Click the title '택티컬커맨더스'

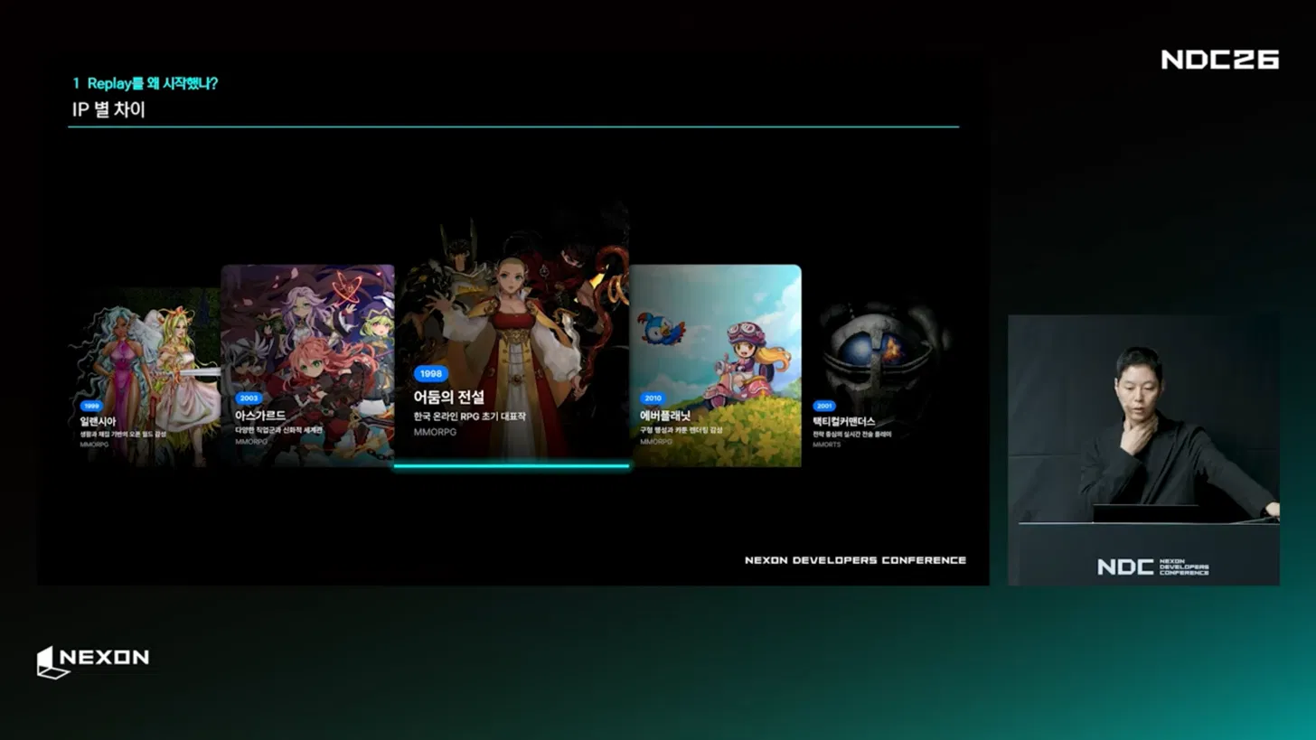click(x=844, y=422)
